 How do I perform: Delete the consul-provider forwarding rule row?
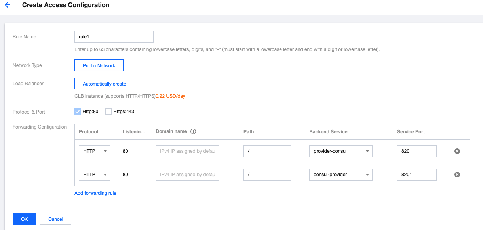[x=457, y=175]
